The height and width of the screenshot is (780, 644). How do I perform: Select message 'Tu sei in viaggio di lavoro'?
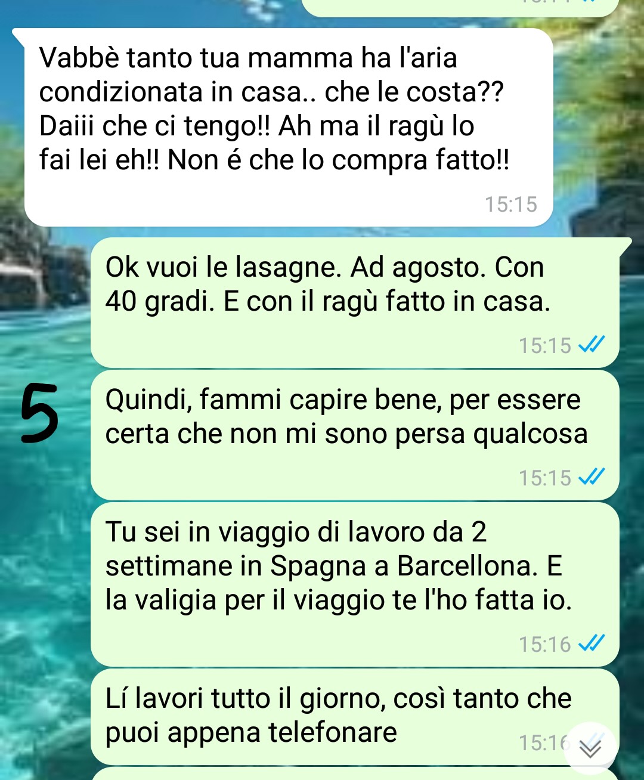pyautogui.click(x=355, y=584)
